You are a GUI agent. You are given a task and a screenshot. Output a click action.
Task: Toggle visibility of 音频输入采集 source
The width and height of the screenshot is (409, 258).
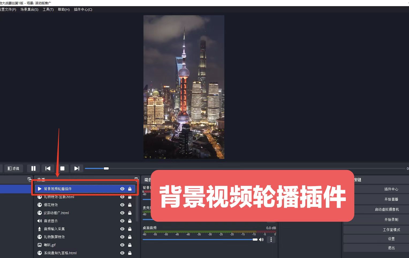coord(122,229)
